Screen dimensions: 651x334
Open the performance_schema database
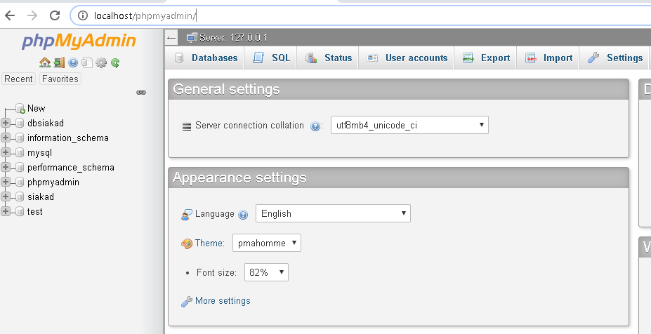(x=71, y=168)
